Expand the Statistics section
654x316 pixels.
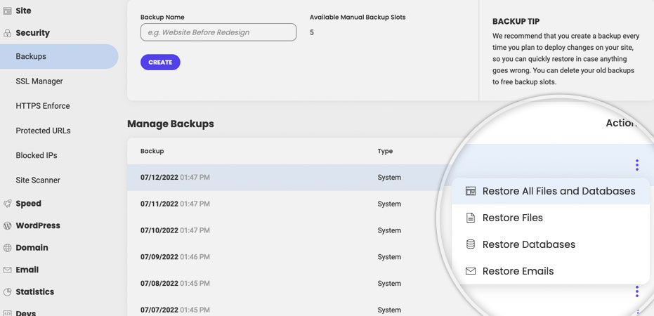pyautogui.click(x=34, y=292)
